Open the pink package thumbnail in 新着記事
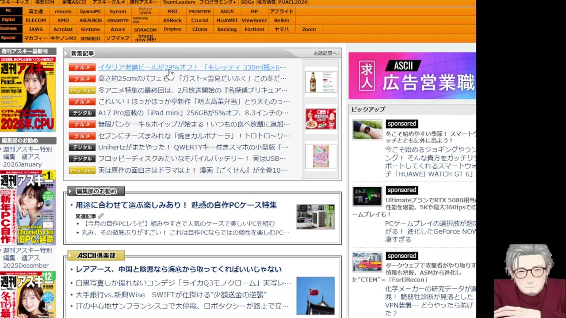Screen dimensions: 566x318 pyautogui.click(x=321, y=156)
